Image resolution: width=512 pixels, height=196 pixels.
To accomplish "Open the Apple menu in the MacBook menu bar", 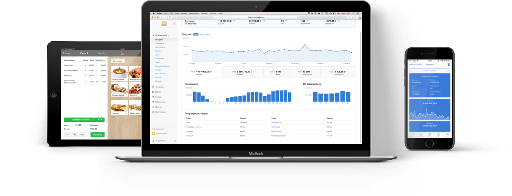I will point(154,13).
